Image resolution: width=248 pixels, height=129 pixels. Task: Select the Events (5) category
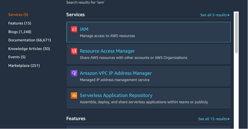[x=17, y=57]
